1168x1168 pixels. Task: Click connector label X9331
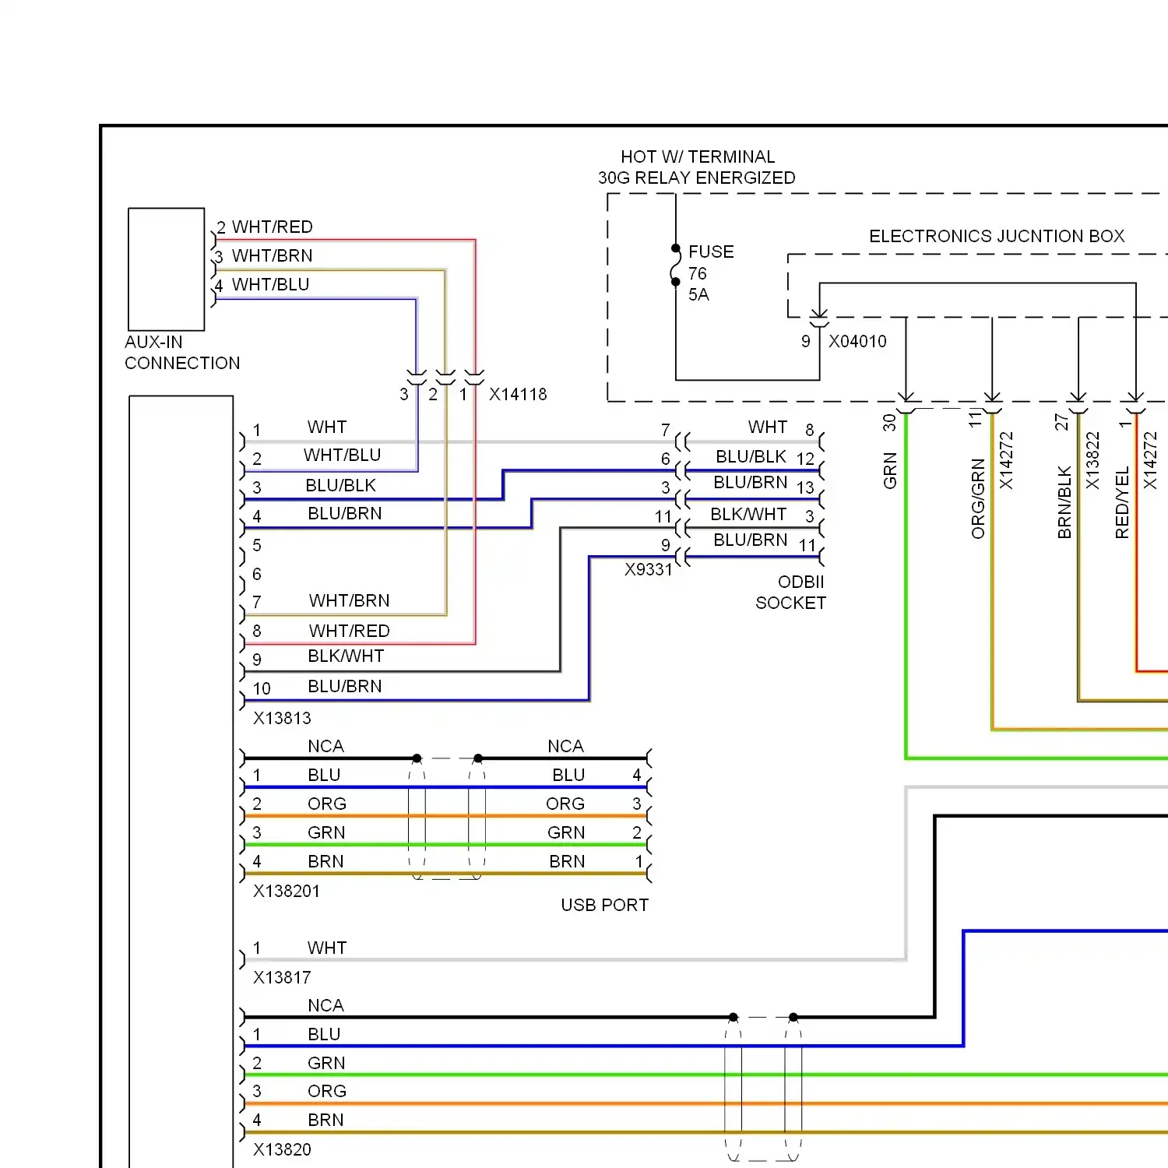pyautogui.click(x=649, y=569)
